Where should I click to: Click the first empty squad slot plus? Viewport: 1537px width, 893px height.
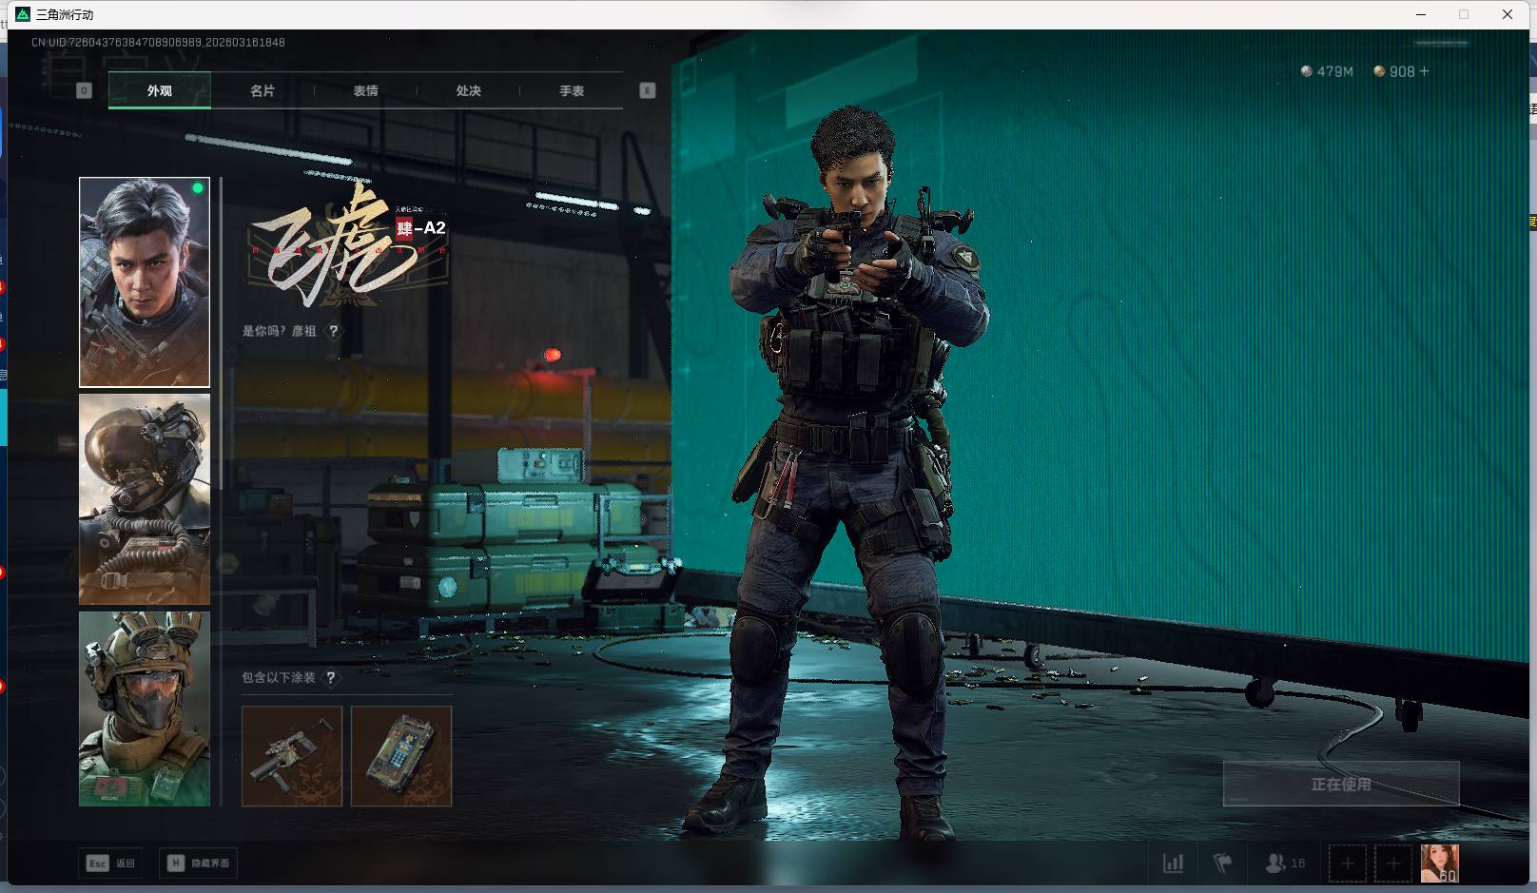pos(1347,864)
